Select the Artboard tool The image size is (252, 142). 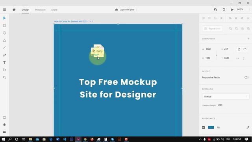[4, 70]
